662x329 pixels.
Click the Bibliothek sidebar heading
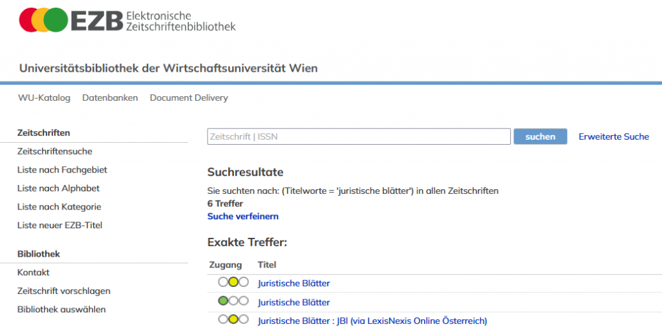point(38,254)
